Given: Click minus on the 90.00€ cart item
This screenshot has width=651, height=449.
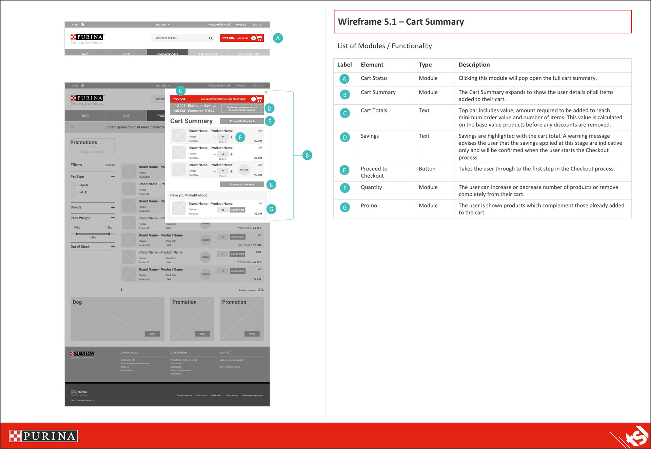Looking at the screenshot, I should pyautogui.click(x=214, y=171).
